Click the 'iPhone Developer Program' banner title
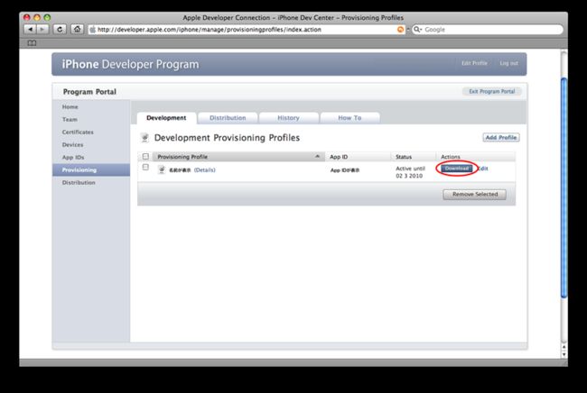The height and width of the screenshot is (393, 587). click(130, 64)
